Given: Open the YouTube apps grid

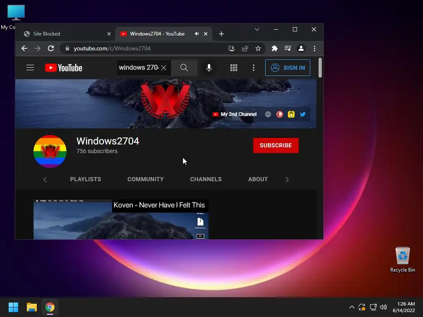Looking at the screenshot, I should 234,68.
